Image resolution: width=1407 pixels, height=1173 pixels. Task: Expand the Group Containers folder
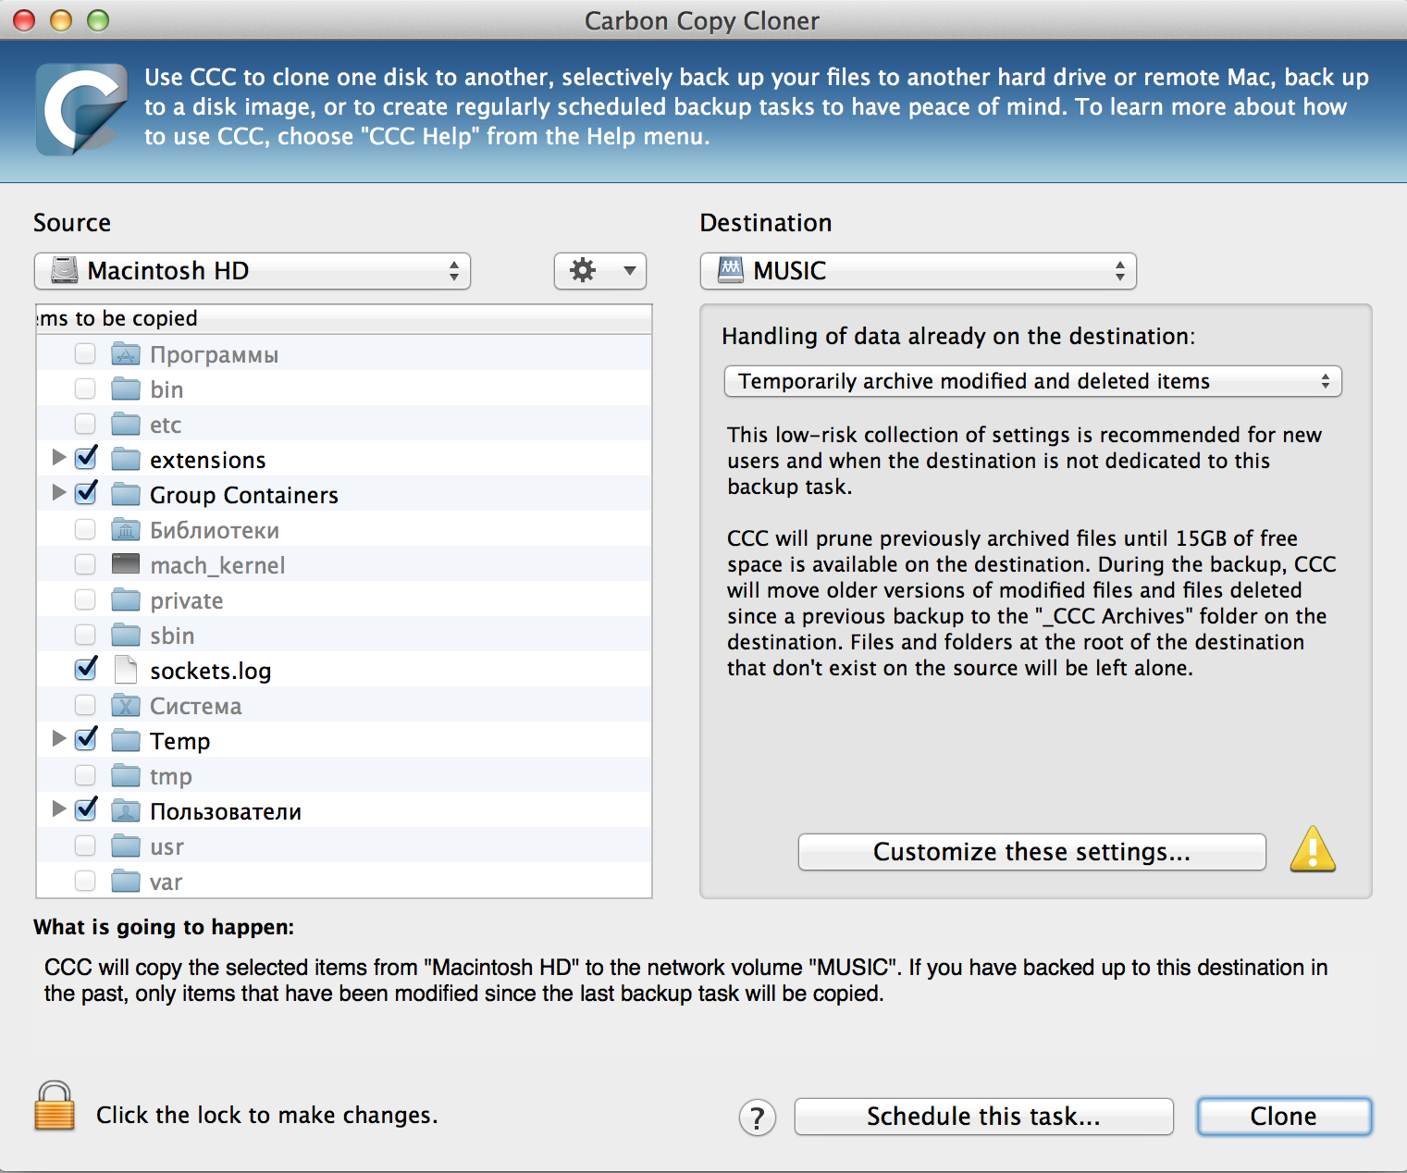59,493
